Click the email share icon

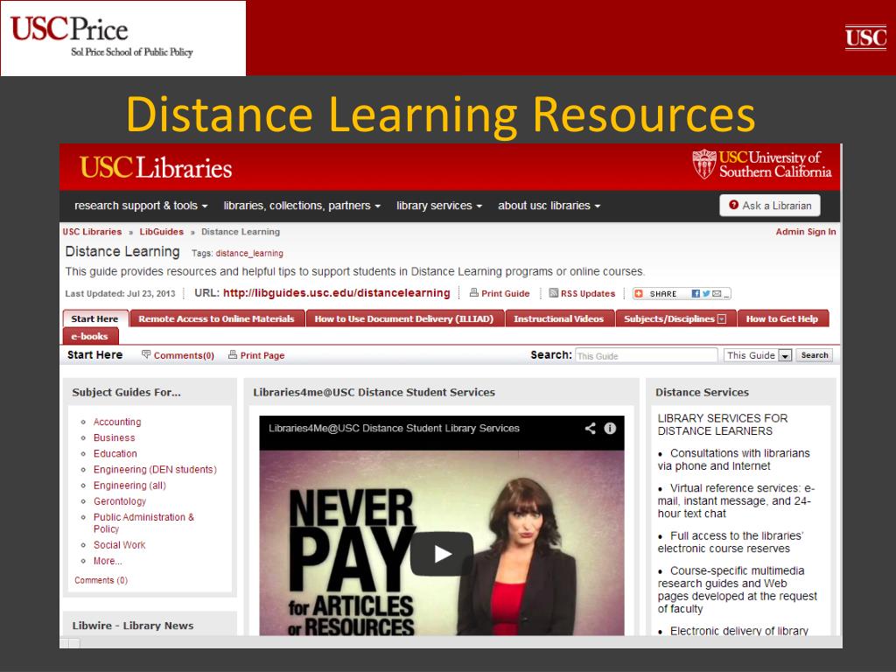717,294
